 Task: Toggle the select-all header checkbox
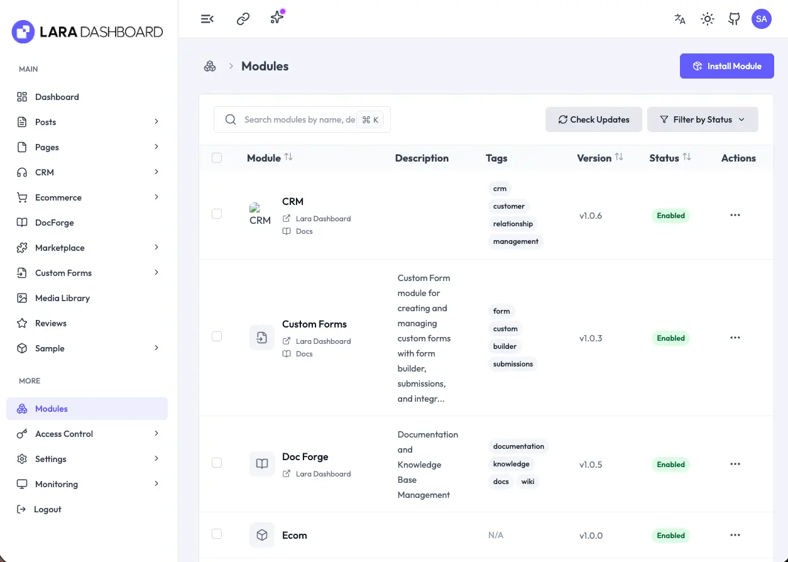point(217,158)
